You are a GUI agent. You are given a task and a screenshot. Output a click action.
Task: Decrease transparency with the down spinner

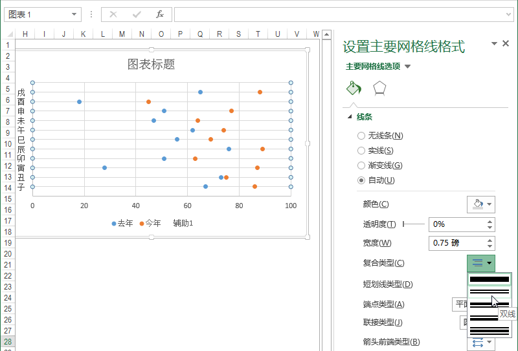pyautogui.click(x=490, y=228)
